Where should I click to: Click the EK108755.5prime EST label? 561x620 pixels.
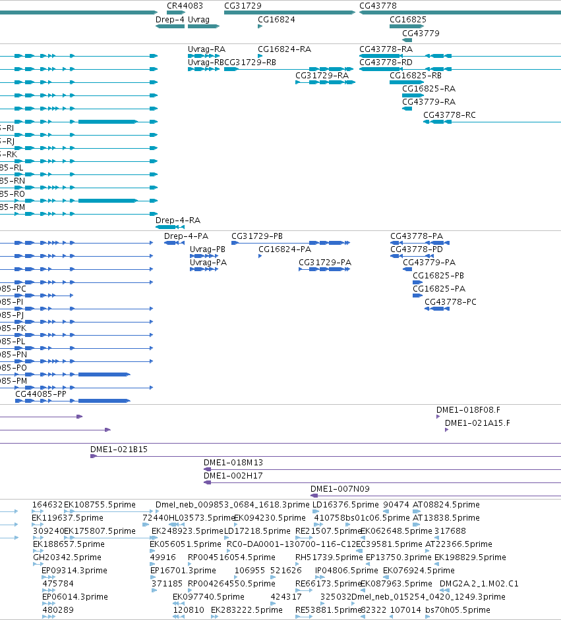(x=100, y=505)
